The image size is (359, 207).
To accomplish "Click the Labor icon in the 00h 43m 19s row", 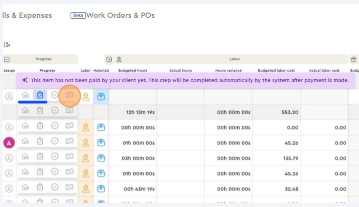I will [x=86, y=189].
